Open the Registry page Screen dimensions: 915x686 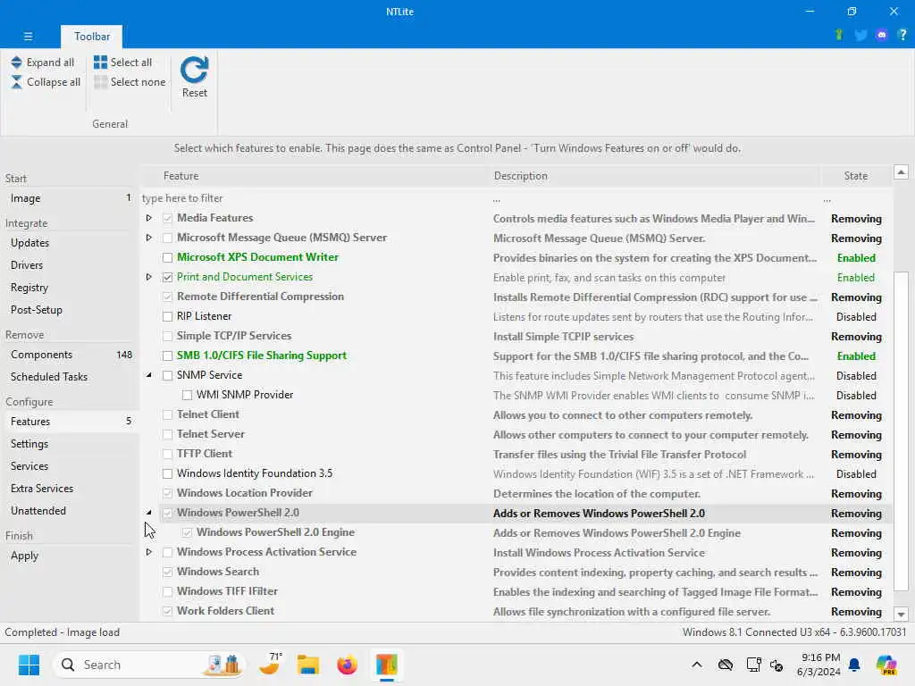coord(70,288)
